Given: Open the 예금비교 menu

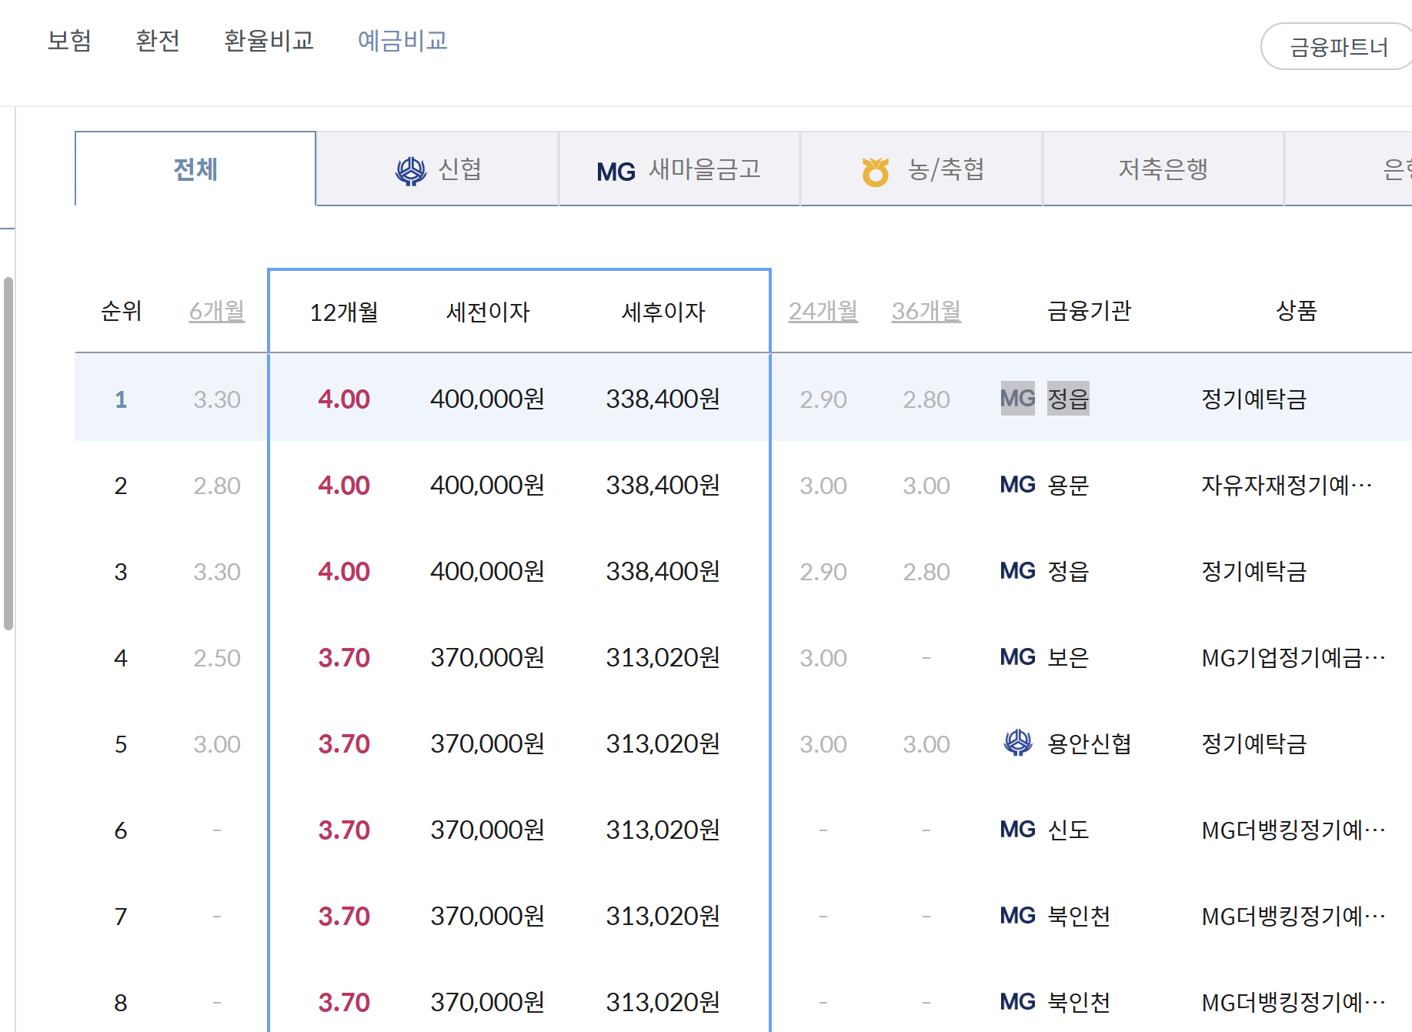Looking at the screenshot, I should [x=402, y=40].
